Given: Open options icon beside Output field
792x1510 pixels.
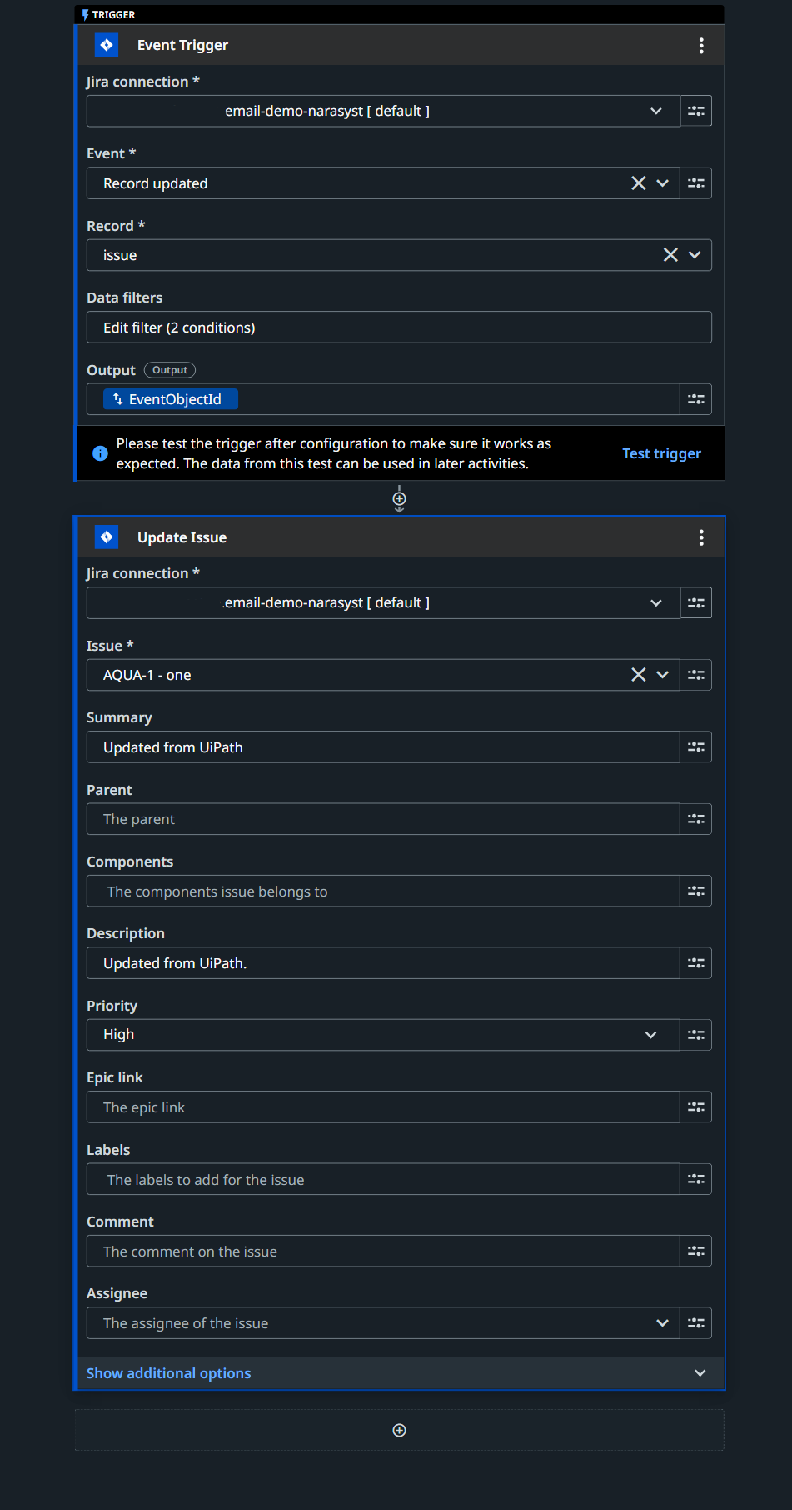Looking at the screenshot, I should pos(696,399).
